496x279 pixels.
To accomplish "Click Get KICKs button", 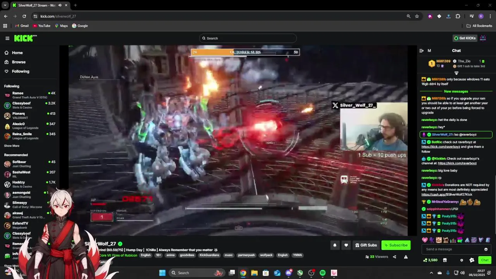I will point(465,38).
